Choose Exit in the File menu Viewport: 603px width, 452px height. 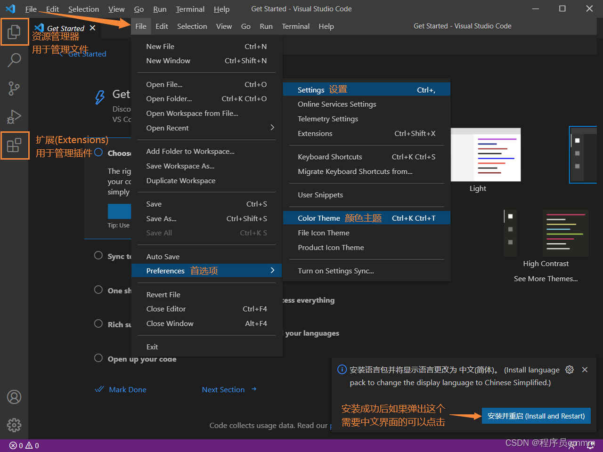(x=207, y=347)
